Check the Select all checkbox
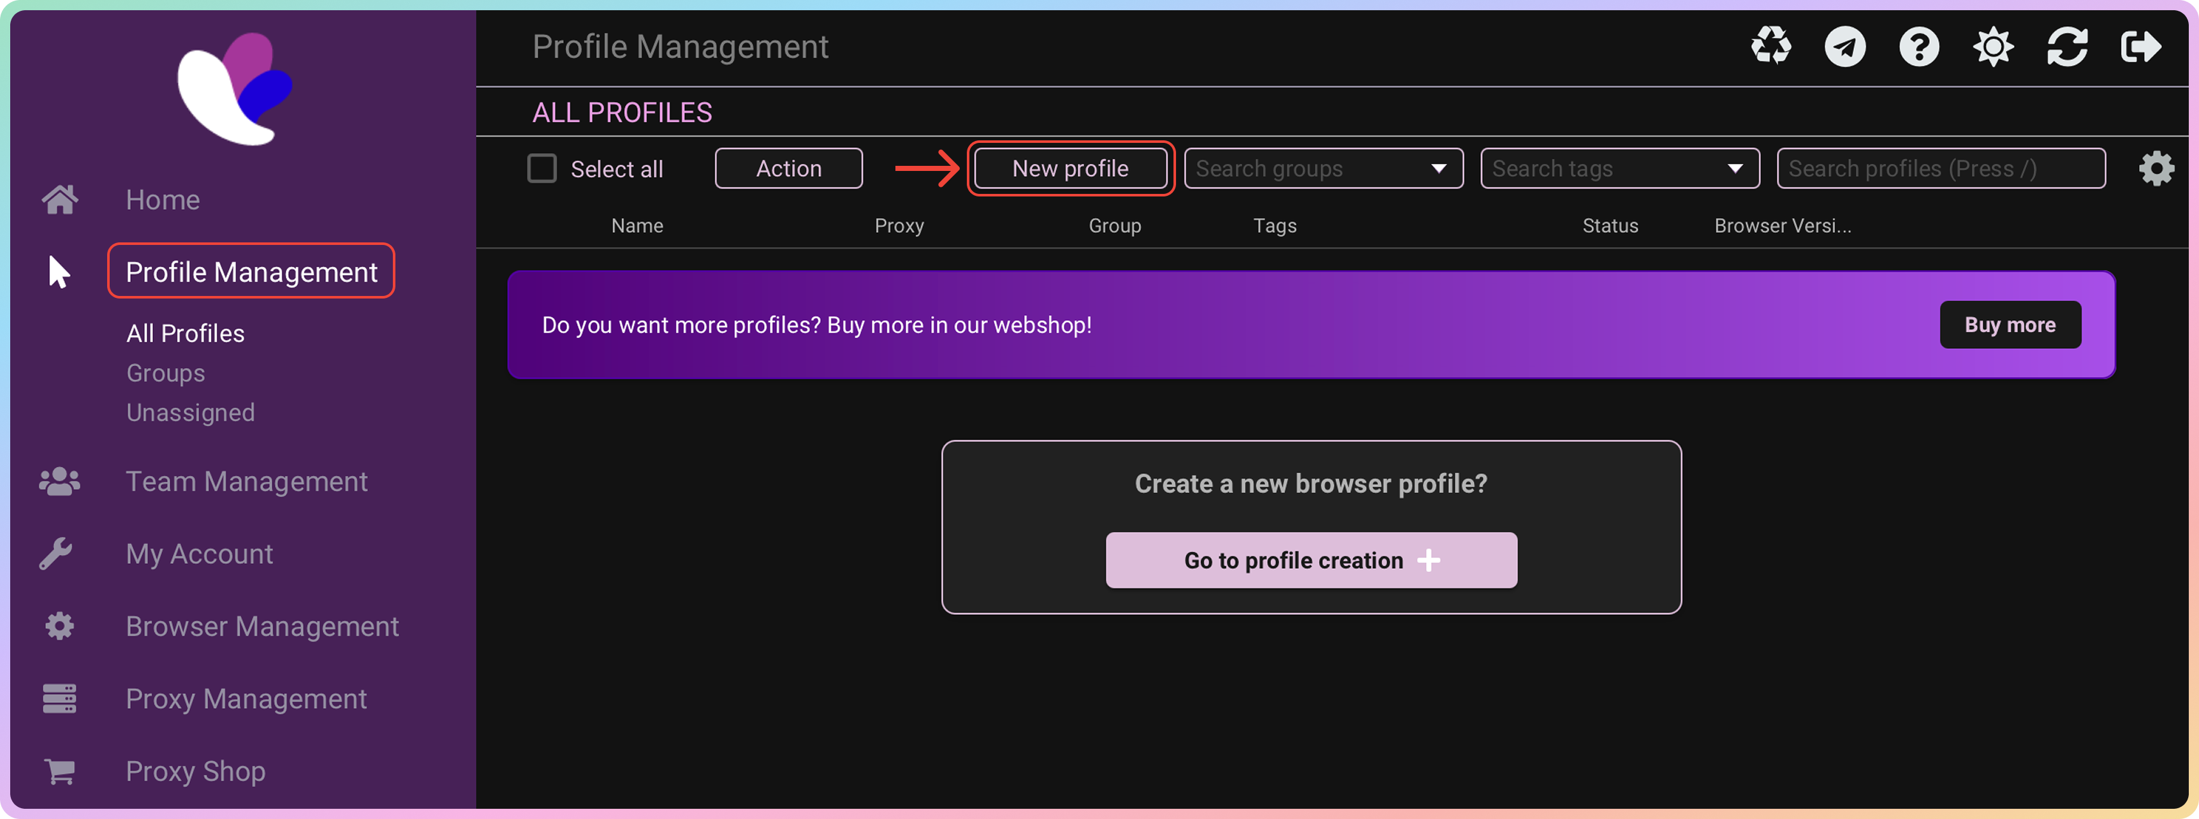Image resolution: width=2199 pixels, height=819 pixels. pos(541,168)
